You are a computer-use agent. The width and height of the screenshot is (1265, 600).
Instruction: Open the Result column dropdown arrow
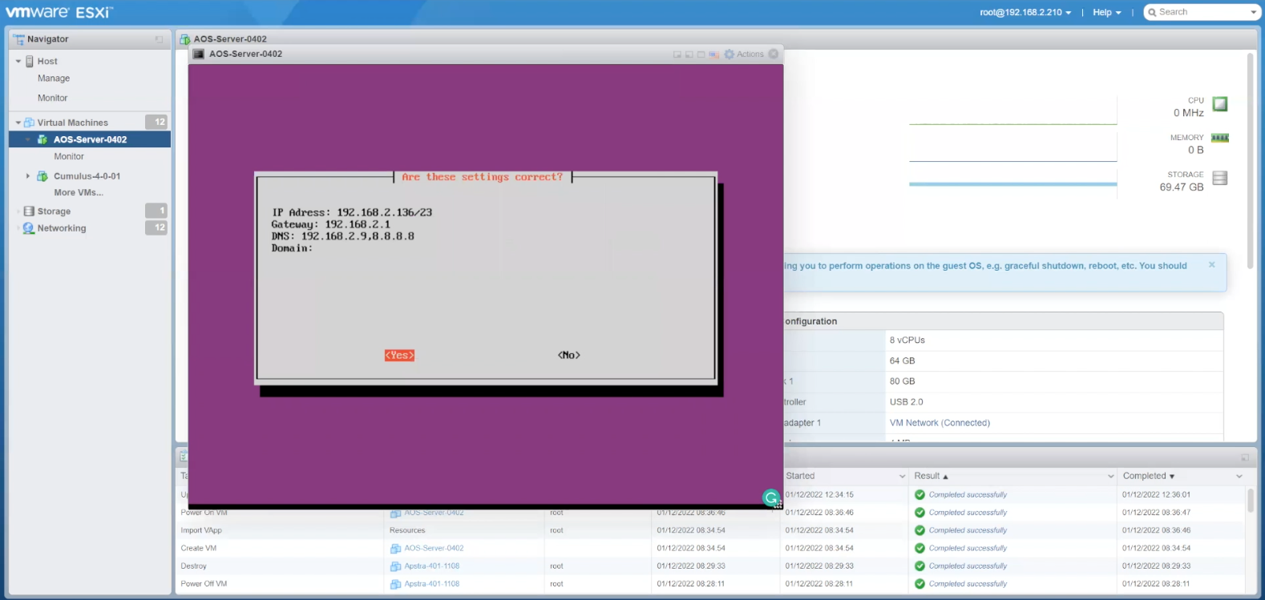(x=1111, y=477)
